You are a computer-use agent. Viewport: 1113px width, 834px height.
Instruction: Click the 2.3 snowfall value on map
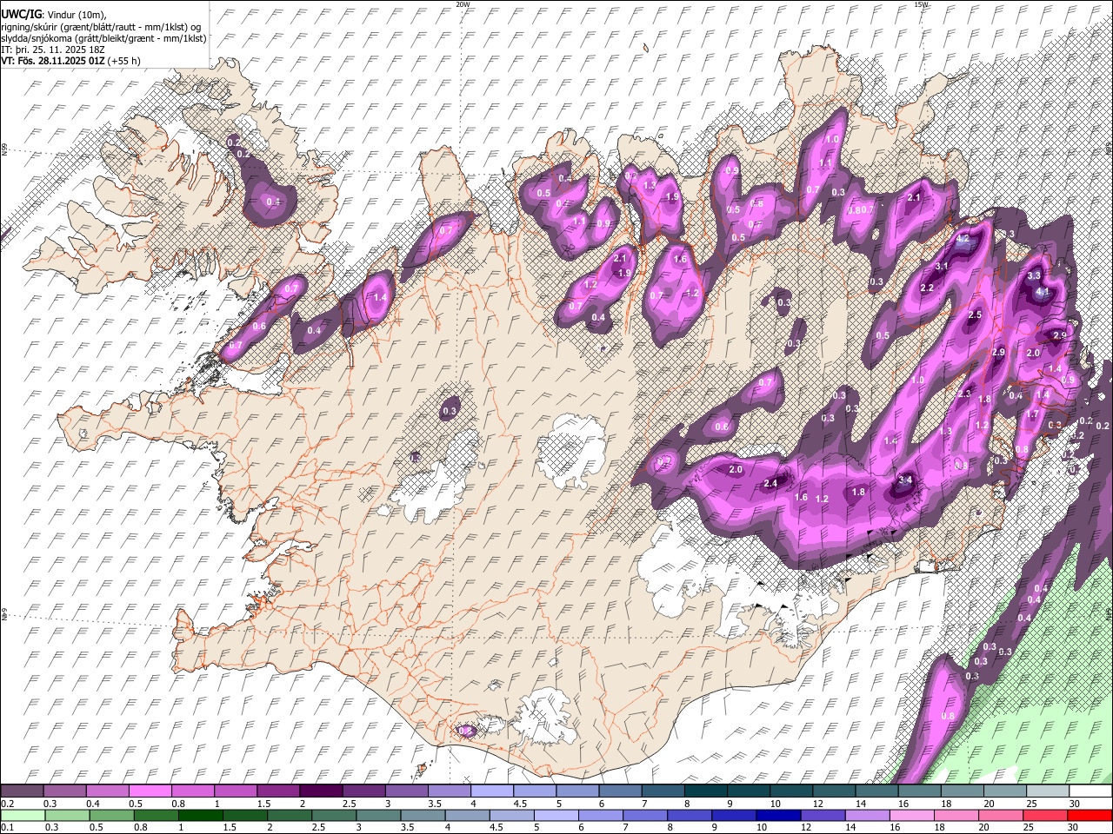pyautogui.click(x=963, y=394)
